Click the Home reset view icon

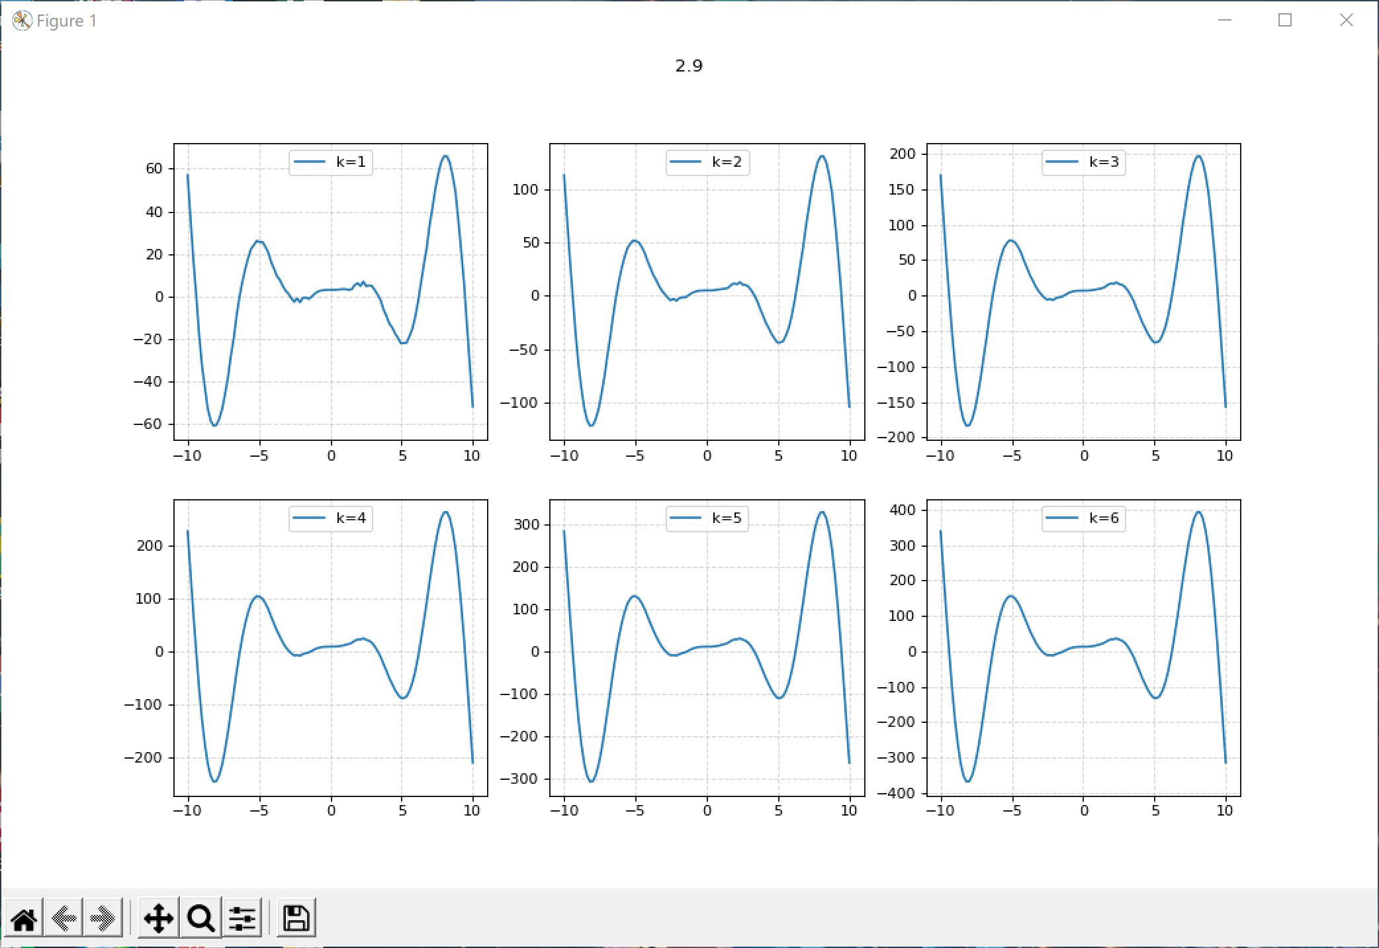click(x=24, y=919)
